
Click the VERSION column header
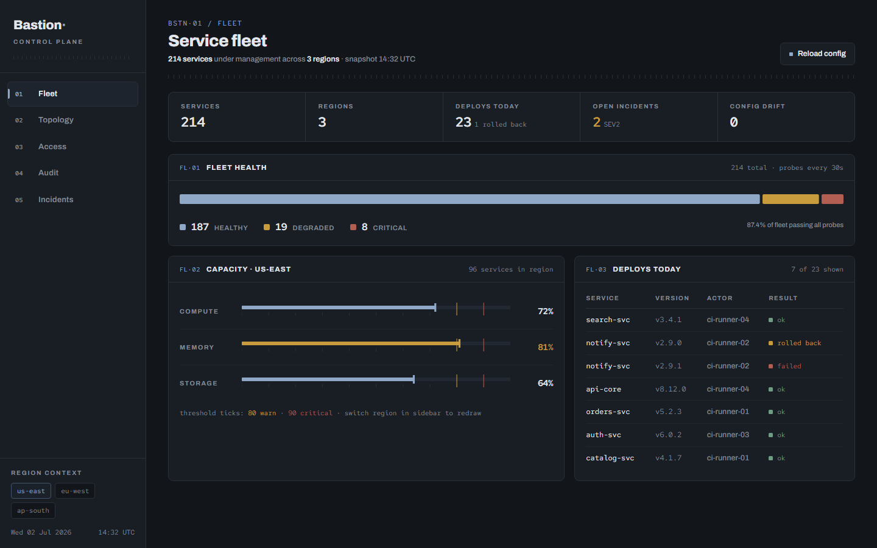(672, 298)
